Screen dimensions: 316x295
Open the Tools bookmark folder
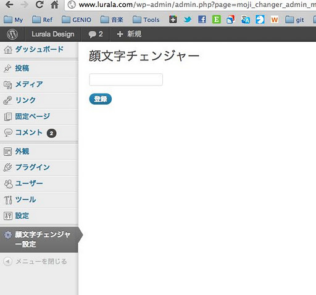point(146,20)
